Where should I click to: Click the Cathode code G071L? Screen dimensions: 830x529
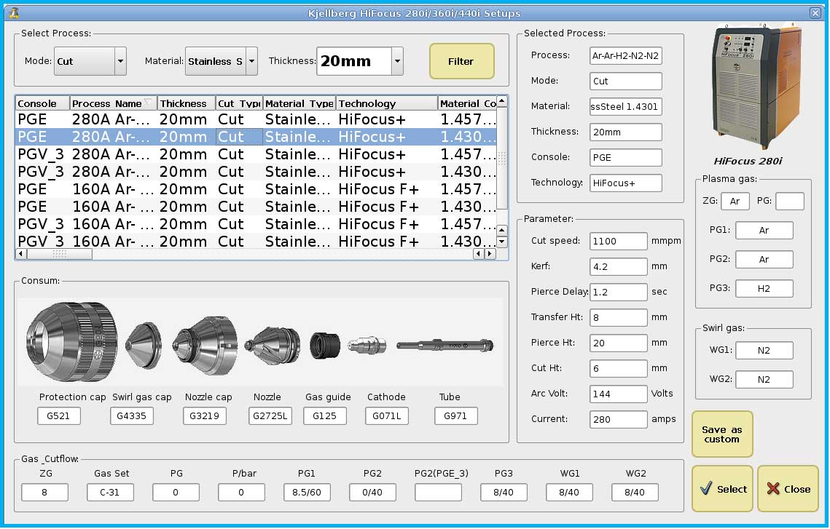coord(386,416)
